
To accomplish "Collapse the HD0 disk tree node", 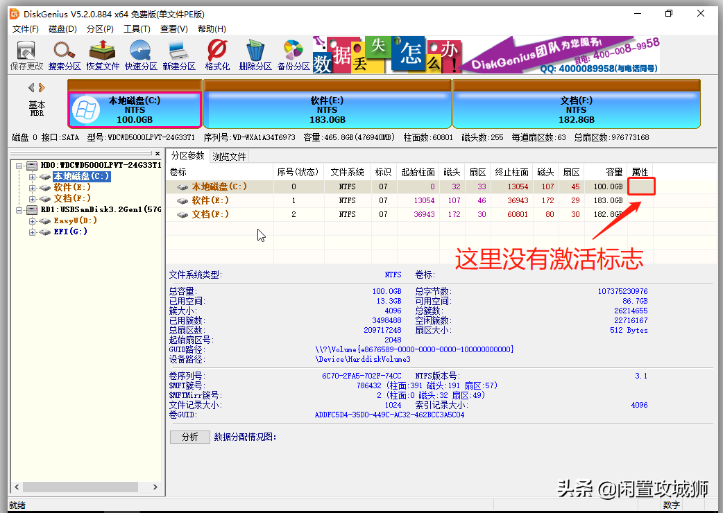I will pyautogui.click(x=19, y=165).
